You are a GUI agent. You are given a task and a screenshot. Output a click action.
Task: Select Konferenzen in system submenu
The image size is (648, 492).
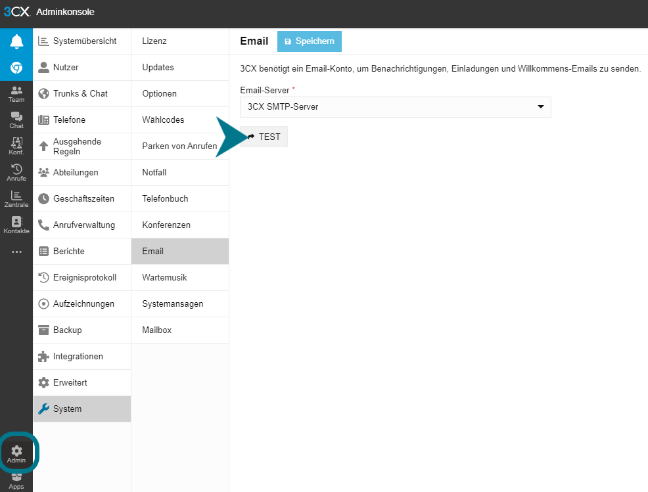tap(180, 225)
